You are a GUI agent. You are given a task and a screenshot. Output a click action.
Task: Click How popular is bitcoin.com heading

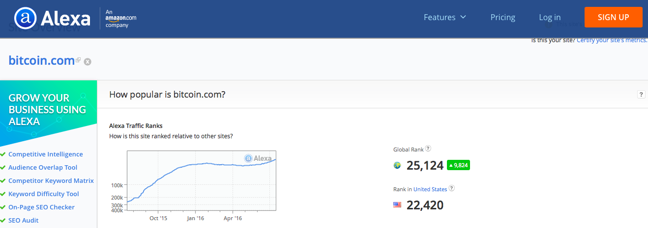167,94
